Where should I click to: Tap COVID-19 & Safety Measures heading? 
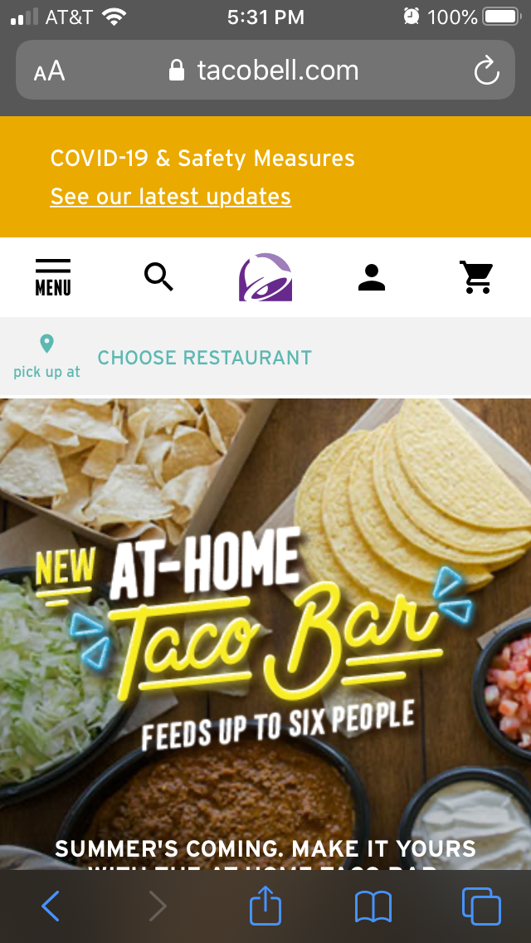(x=202, y=159)
